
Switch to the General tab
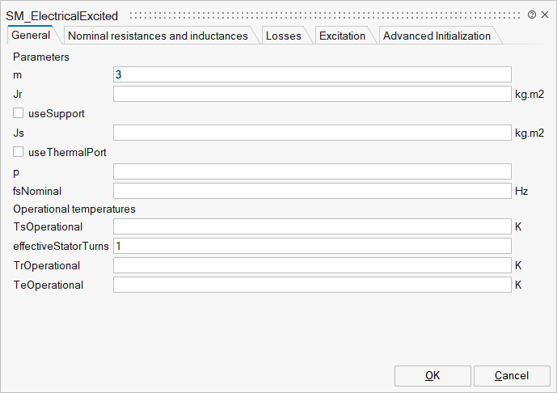31,36
